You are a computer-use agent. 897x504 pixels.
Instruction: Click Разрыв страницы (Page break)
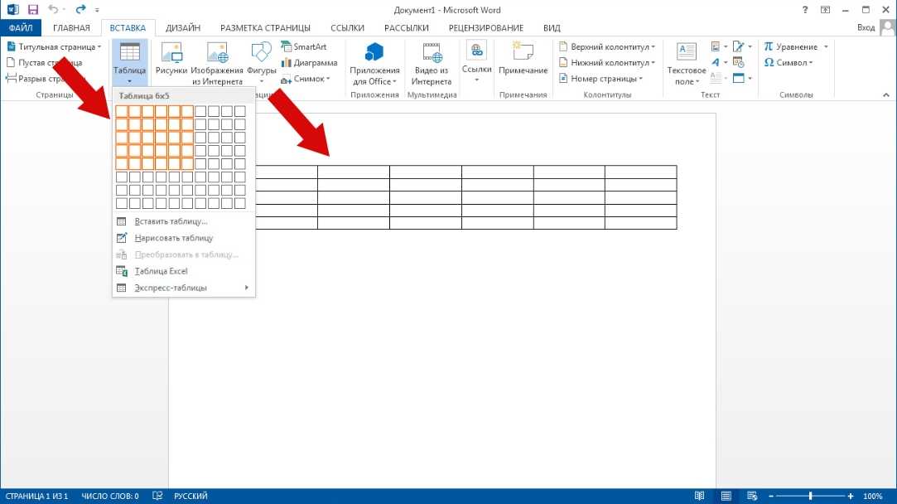(x=46, y=79)
